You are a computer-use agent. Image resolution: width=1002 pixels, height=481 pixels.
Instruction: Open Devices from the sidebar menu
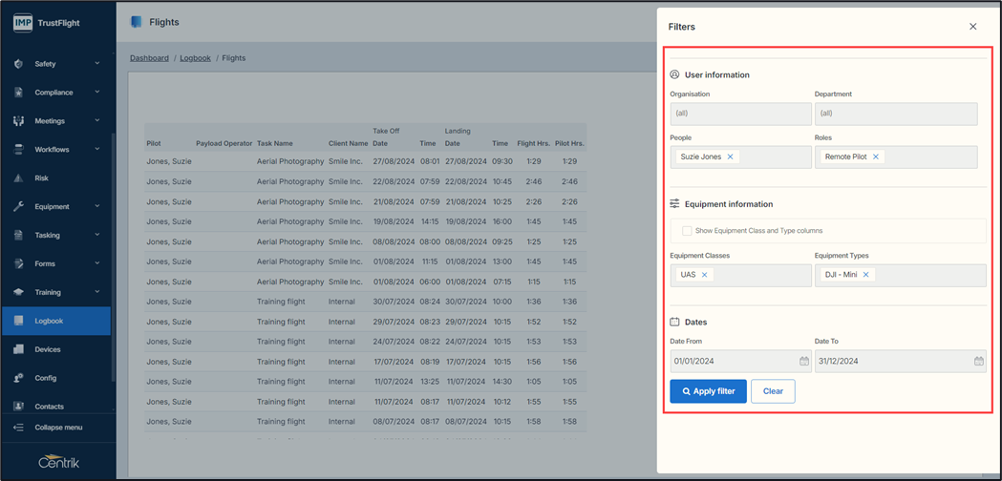47,350
